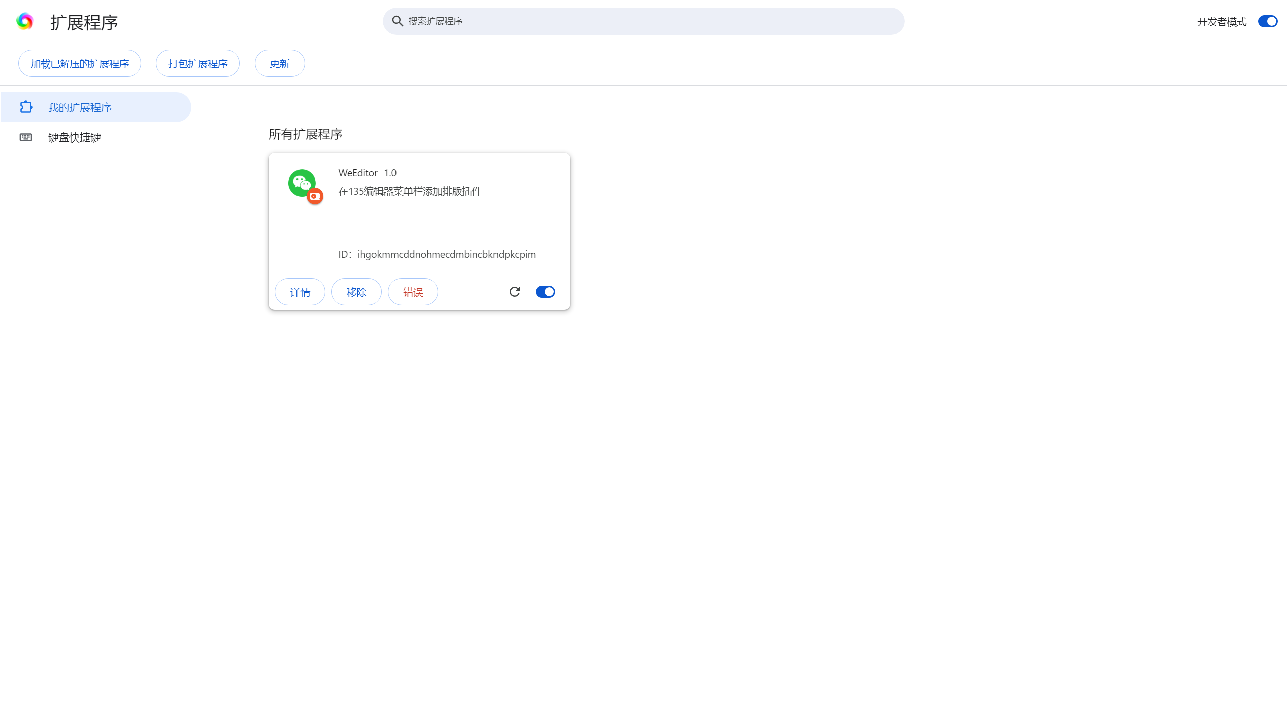1287x716 pixels.
Task: Focus the 搜索扩展程序 search field
Action: [x=648, y=21]
